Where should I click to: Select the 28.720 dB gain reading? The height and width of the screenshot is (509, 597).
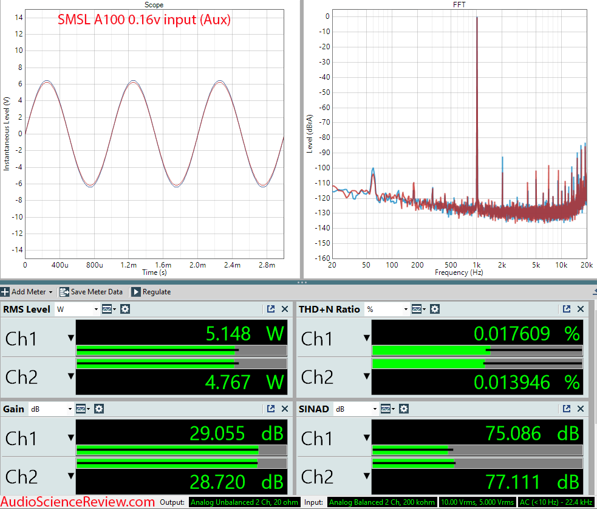click(236, 482)
